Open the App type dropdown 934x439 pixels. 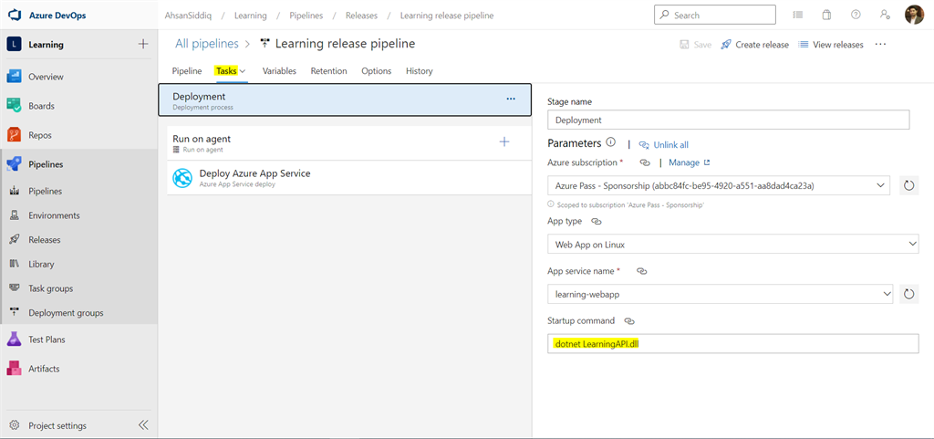[913, 244]
